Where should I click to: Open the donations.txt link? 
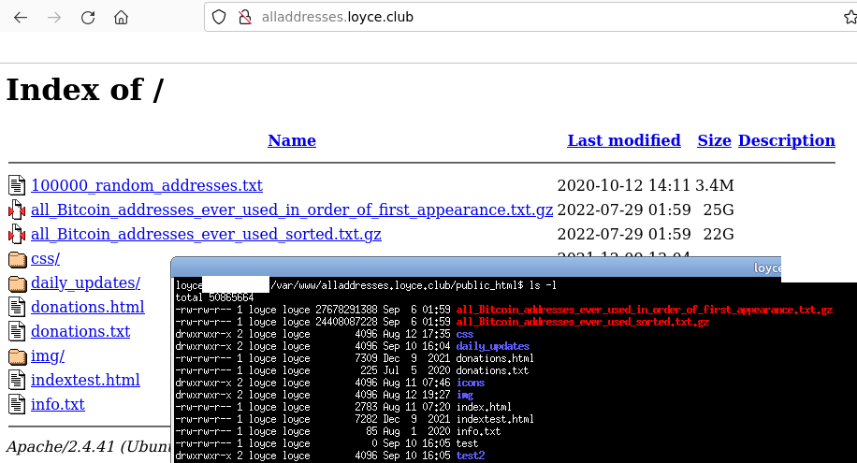pos(80,331)
